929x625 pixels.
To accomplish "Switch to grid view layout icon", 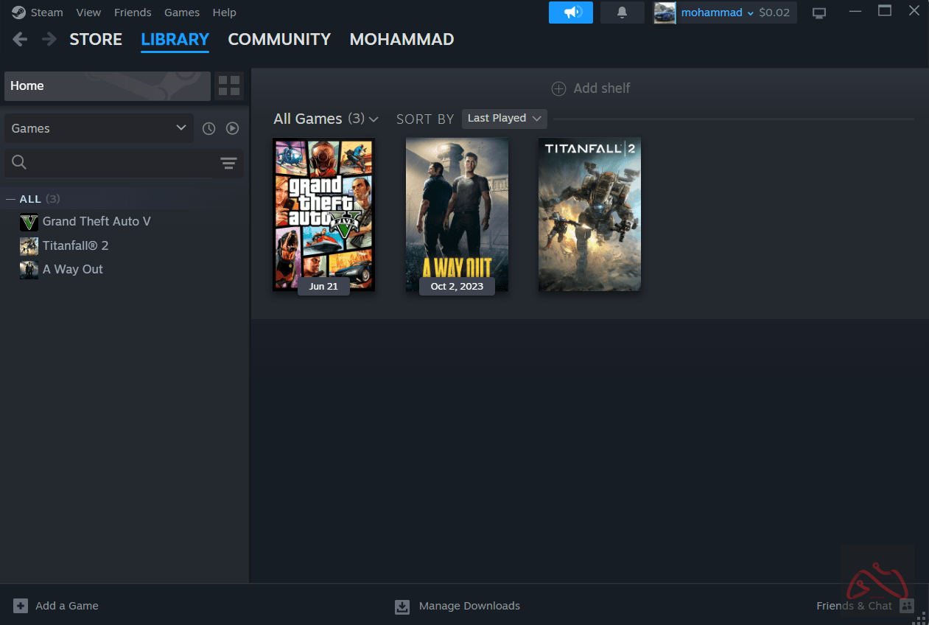I will 228,85.
